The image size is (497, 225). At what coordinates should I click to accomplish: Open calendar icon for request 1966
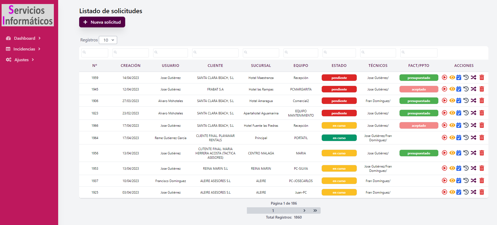(x=459, y=125)
